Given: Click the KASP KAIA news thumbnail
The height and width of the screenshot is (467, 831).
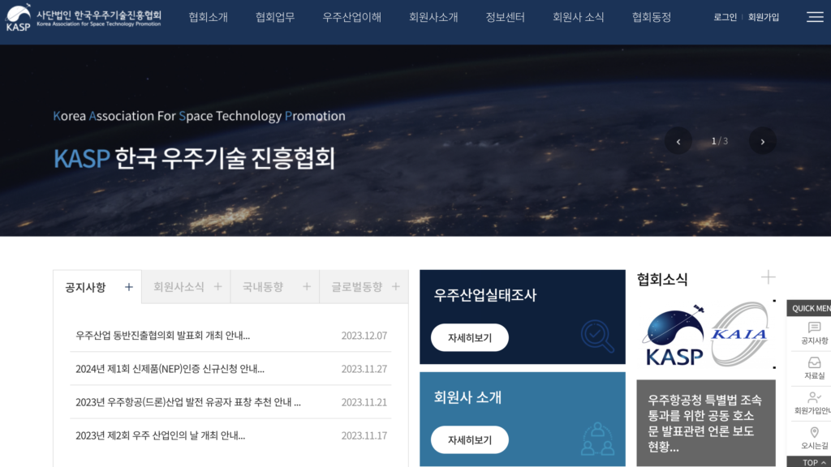Looking at the screenshot, I should coord(705,334).
